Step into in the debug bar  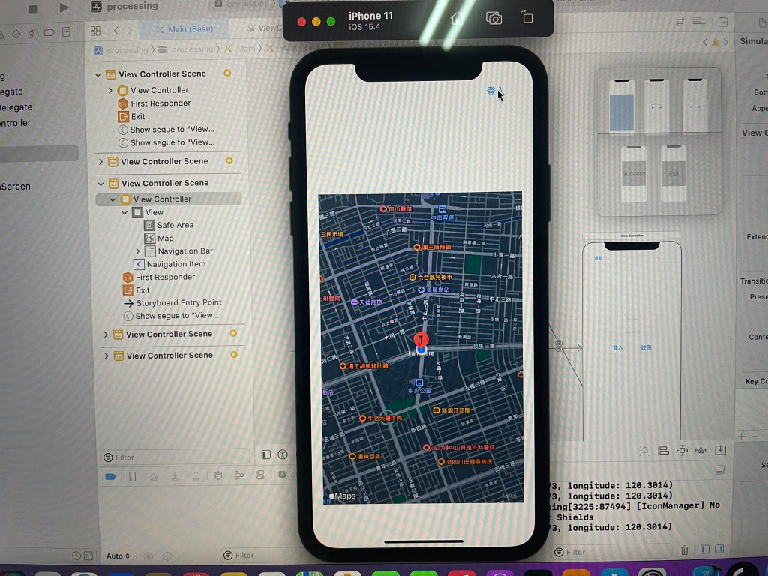(x=174, y=476)
